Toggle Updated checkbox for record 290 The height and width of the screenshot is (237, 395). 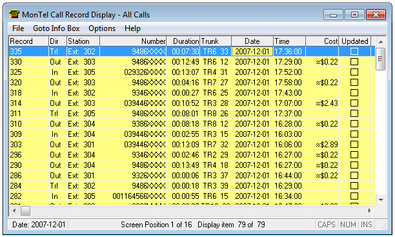click(x=354, y=165)
